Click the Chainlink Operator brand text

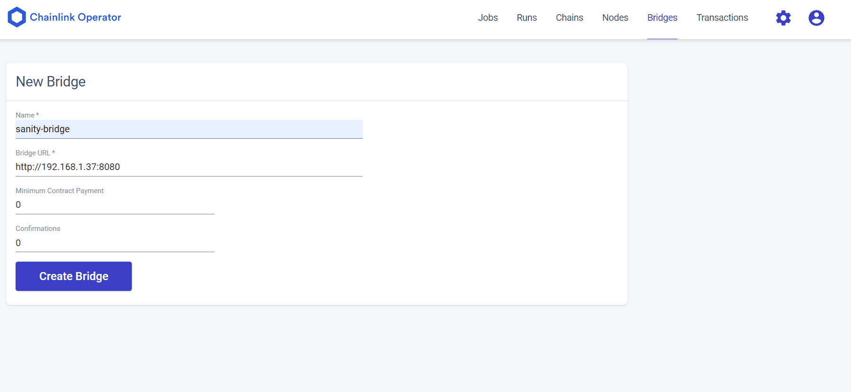tap(76, 17)
